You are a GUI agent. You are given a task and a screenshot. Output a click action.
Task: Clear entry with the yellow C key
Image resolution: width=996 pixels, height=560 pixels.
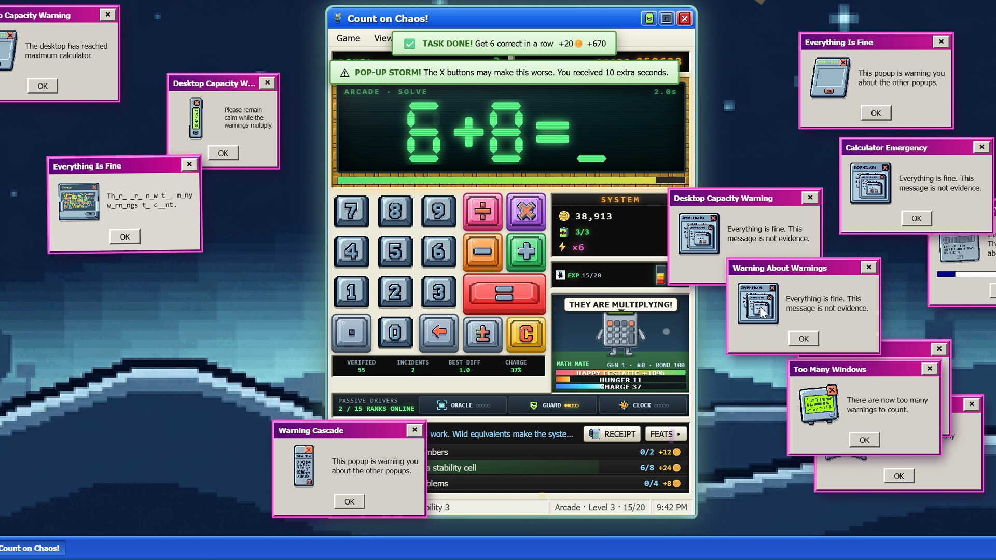[526, 333]
